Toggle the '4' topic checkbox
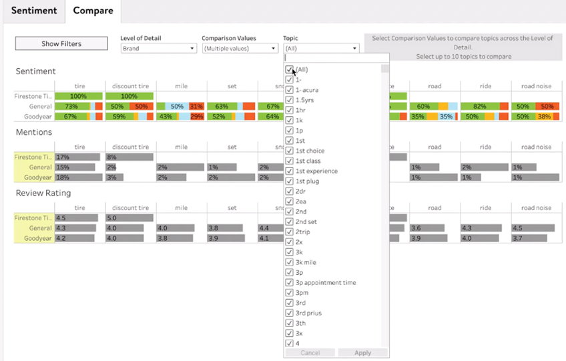The width and height of the screenshot is (566, 361). click(289, 343)
